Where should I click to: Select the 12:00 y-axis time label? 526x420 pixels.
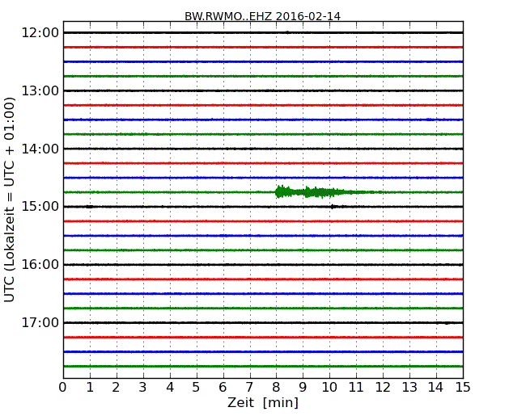[x=40, y=33]
